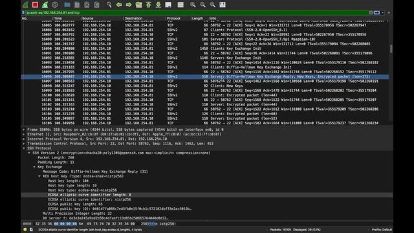Select the Padding Length: 11 field
Screen dimensions: 414x233
(56, 162)
